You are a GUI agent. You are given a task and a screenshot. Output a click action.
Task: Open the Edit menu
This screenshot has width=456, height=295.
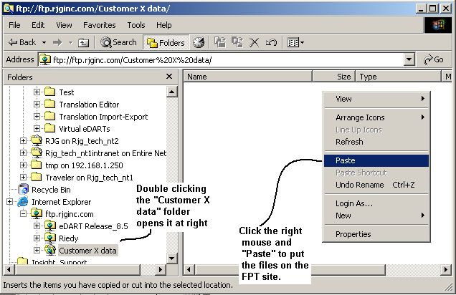38,25
